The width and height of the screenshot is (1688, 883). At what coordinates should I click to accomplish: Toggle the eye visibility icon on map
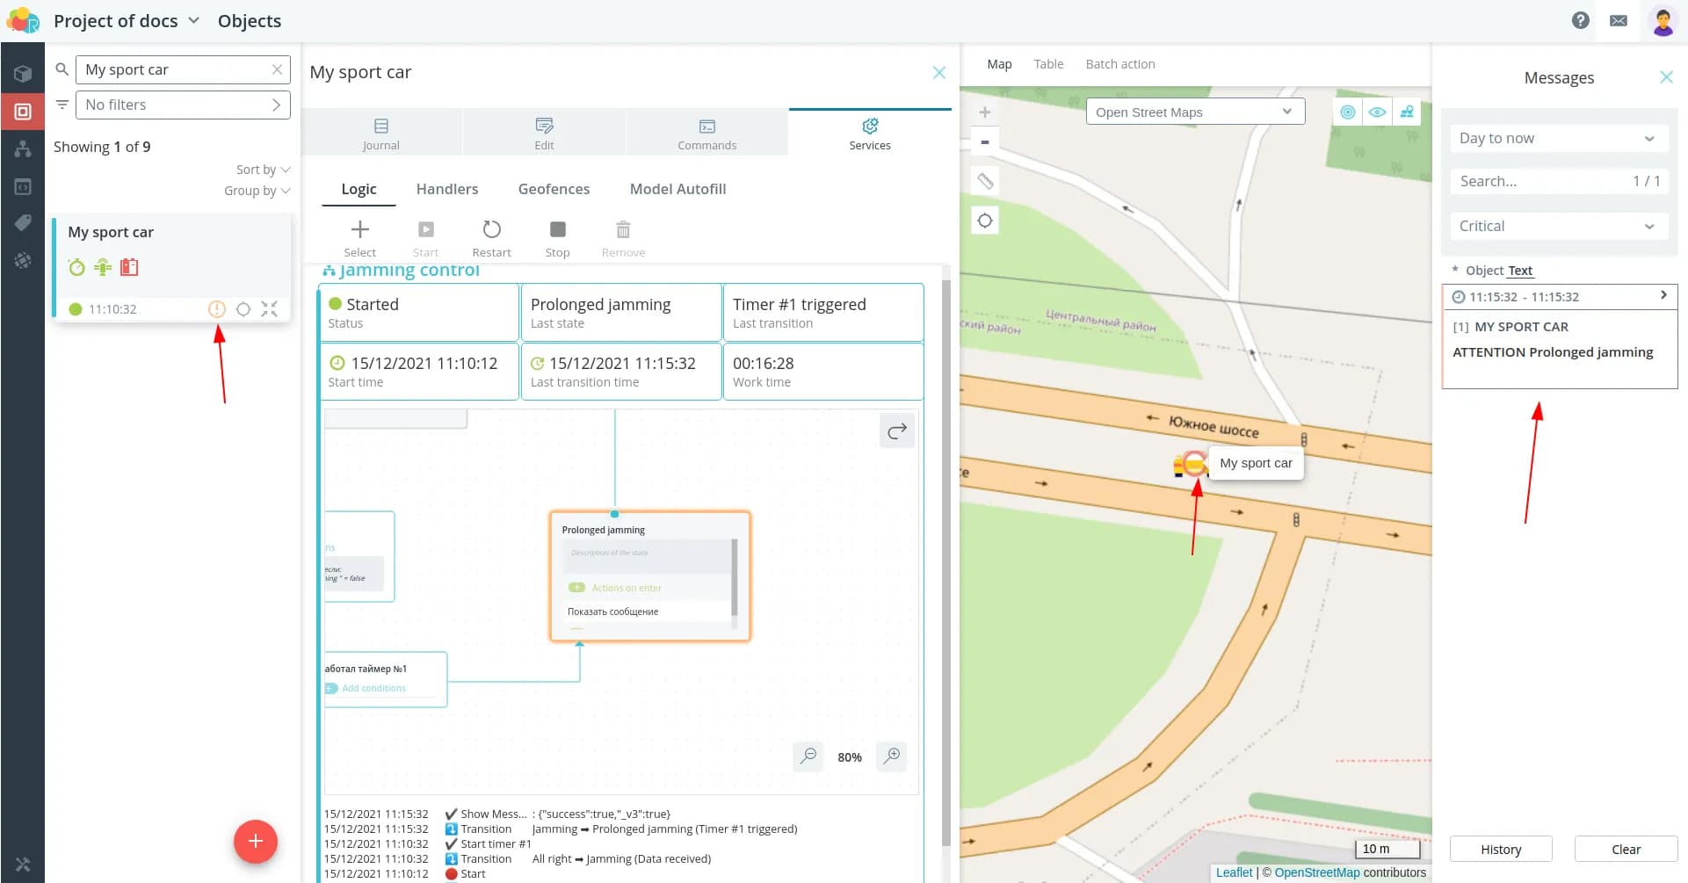[x=1377, y=112]
